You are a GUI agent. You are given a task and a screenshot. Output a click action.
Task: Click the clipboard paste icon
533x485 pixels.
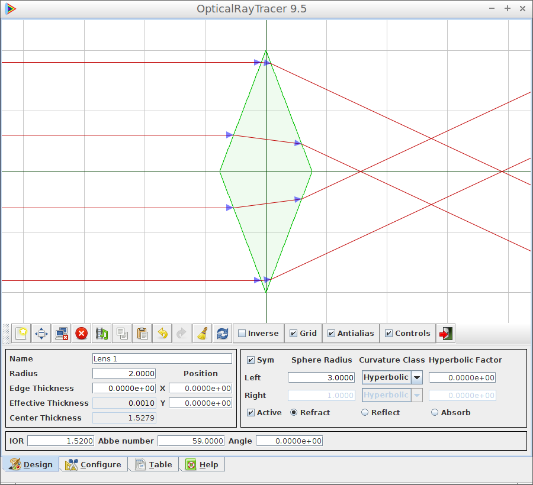coord(142,334)
